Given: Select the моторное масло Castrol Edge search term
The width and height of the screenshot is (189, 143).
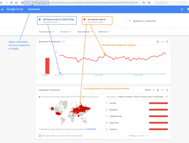Looking at the screenshot, I should (57, 20).
